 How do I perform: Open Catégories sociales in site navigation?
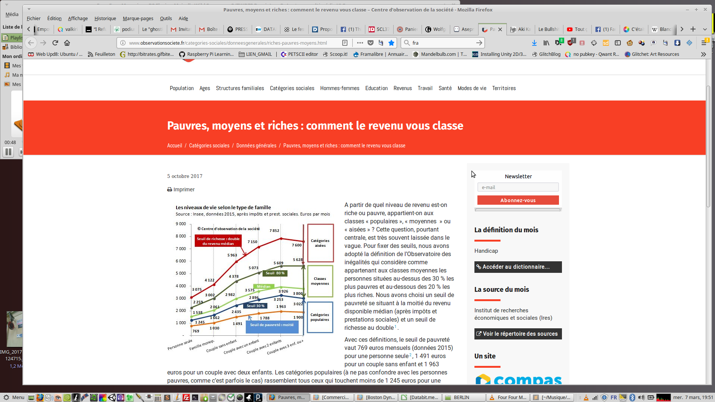(292, 88)
